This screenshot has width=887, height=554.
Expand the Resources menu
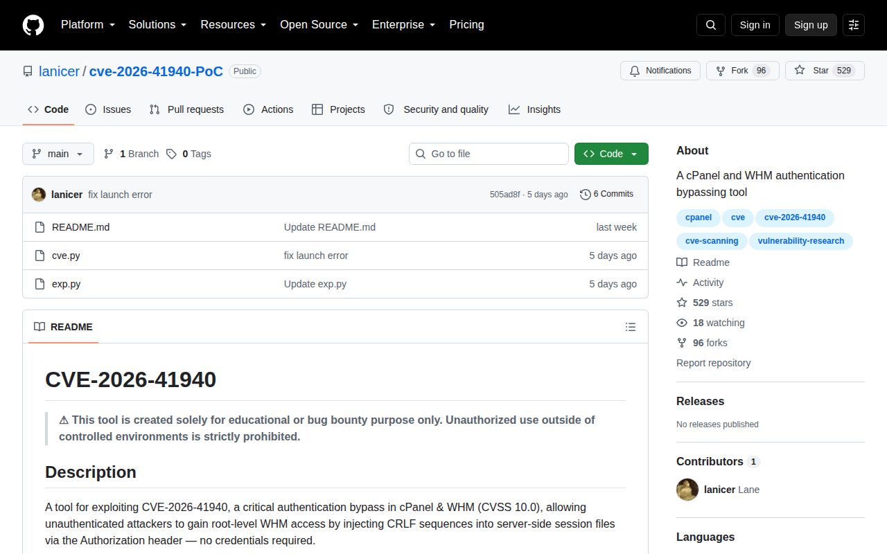coord(234,25)
